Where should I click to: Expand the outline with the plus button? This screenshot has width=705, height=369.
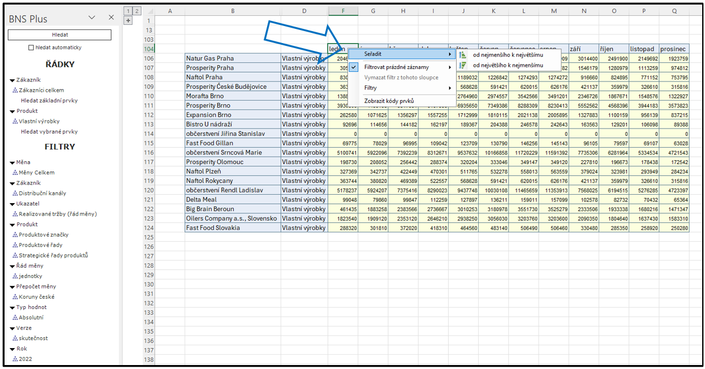128,20
